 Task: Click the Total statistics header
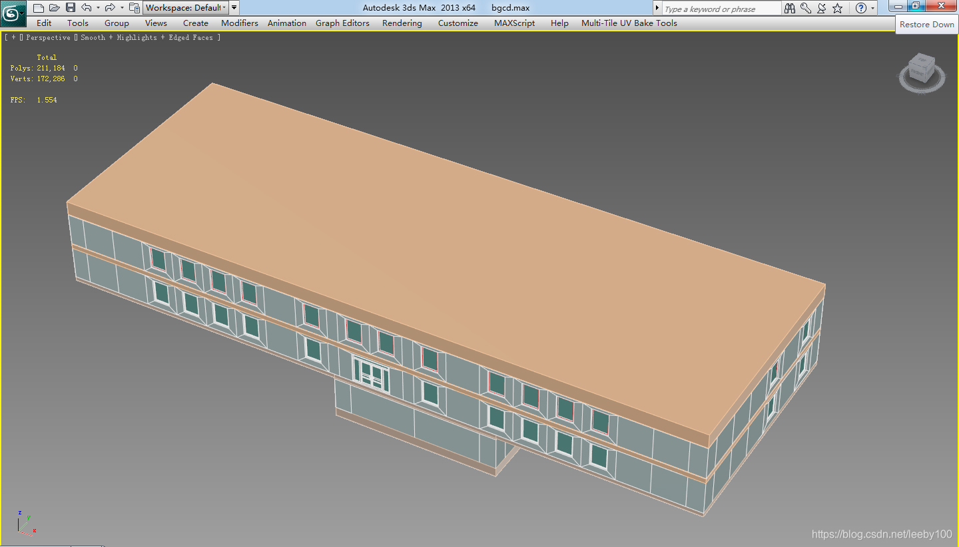[x=47, y=57]
